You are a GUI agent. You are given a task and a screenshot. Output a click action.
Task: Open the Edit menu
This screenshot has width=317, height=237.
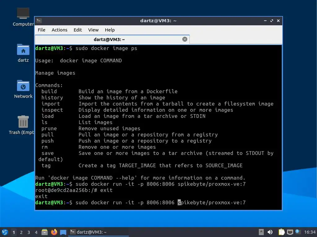pos(78,30)
